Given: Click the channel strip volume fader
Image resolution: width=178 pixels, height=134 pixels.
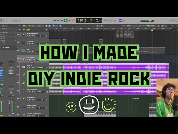Looking at the screenshot, I should pyautogui.click(x=9, y=102).
